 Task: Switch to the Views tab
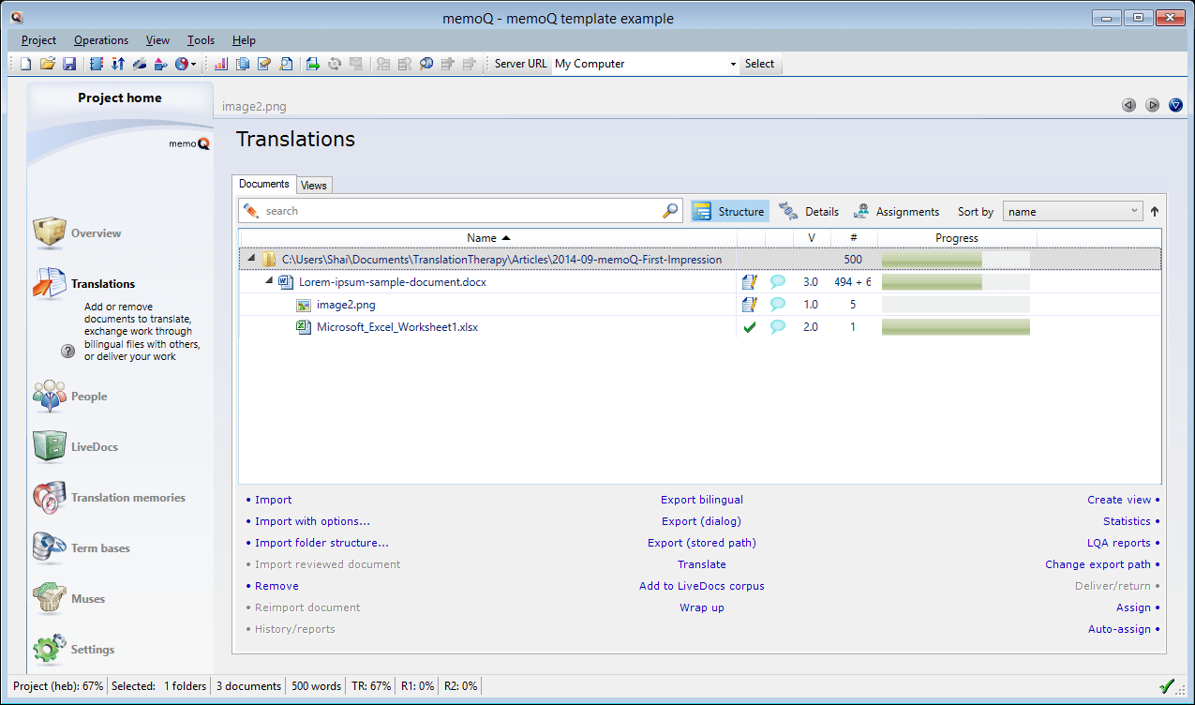tap(314, 185)
